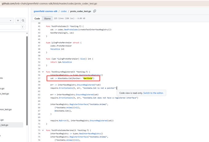This screenshot has height=142, width=209.
Task: Click the plus add file icon in sidebar
Action: [x=18, y=21]
